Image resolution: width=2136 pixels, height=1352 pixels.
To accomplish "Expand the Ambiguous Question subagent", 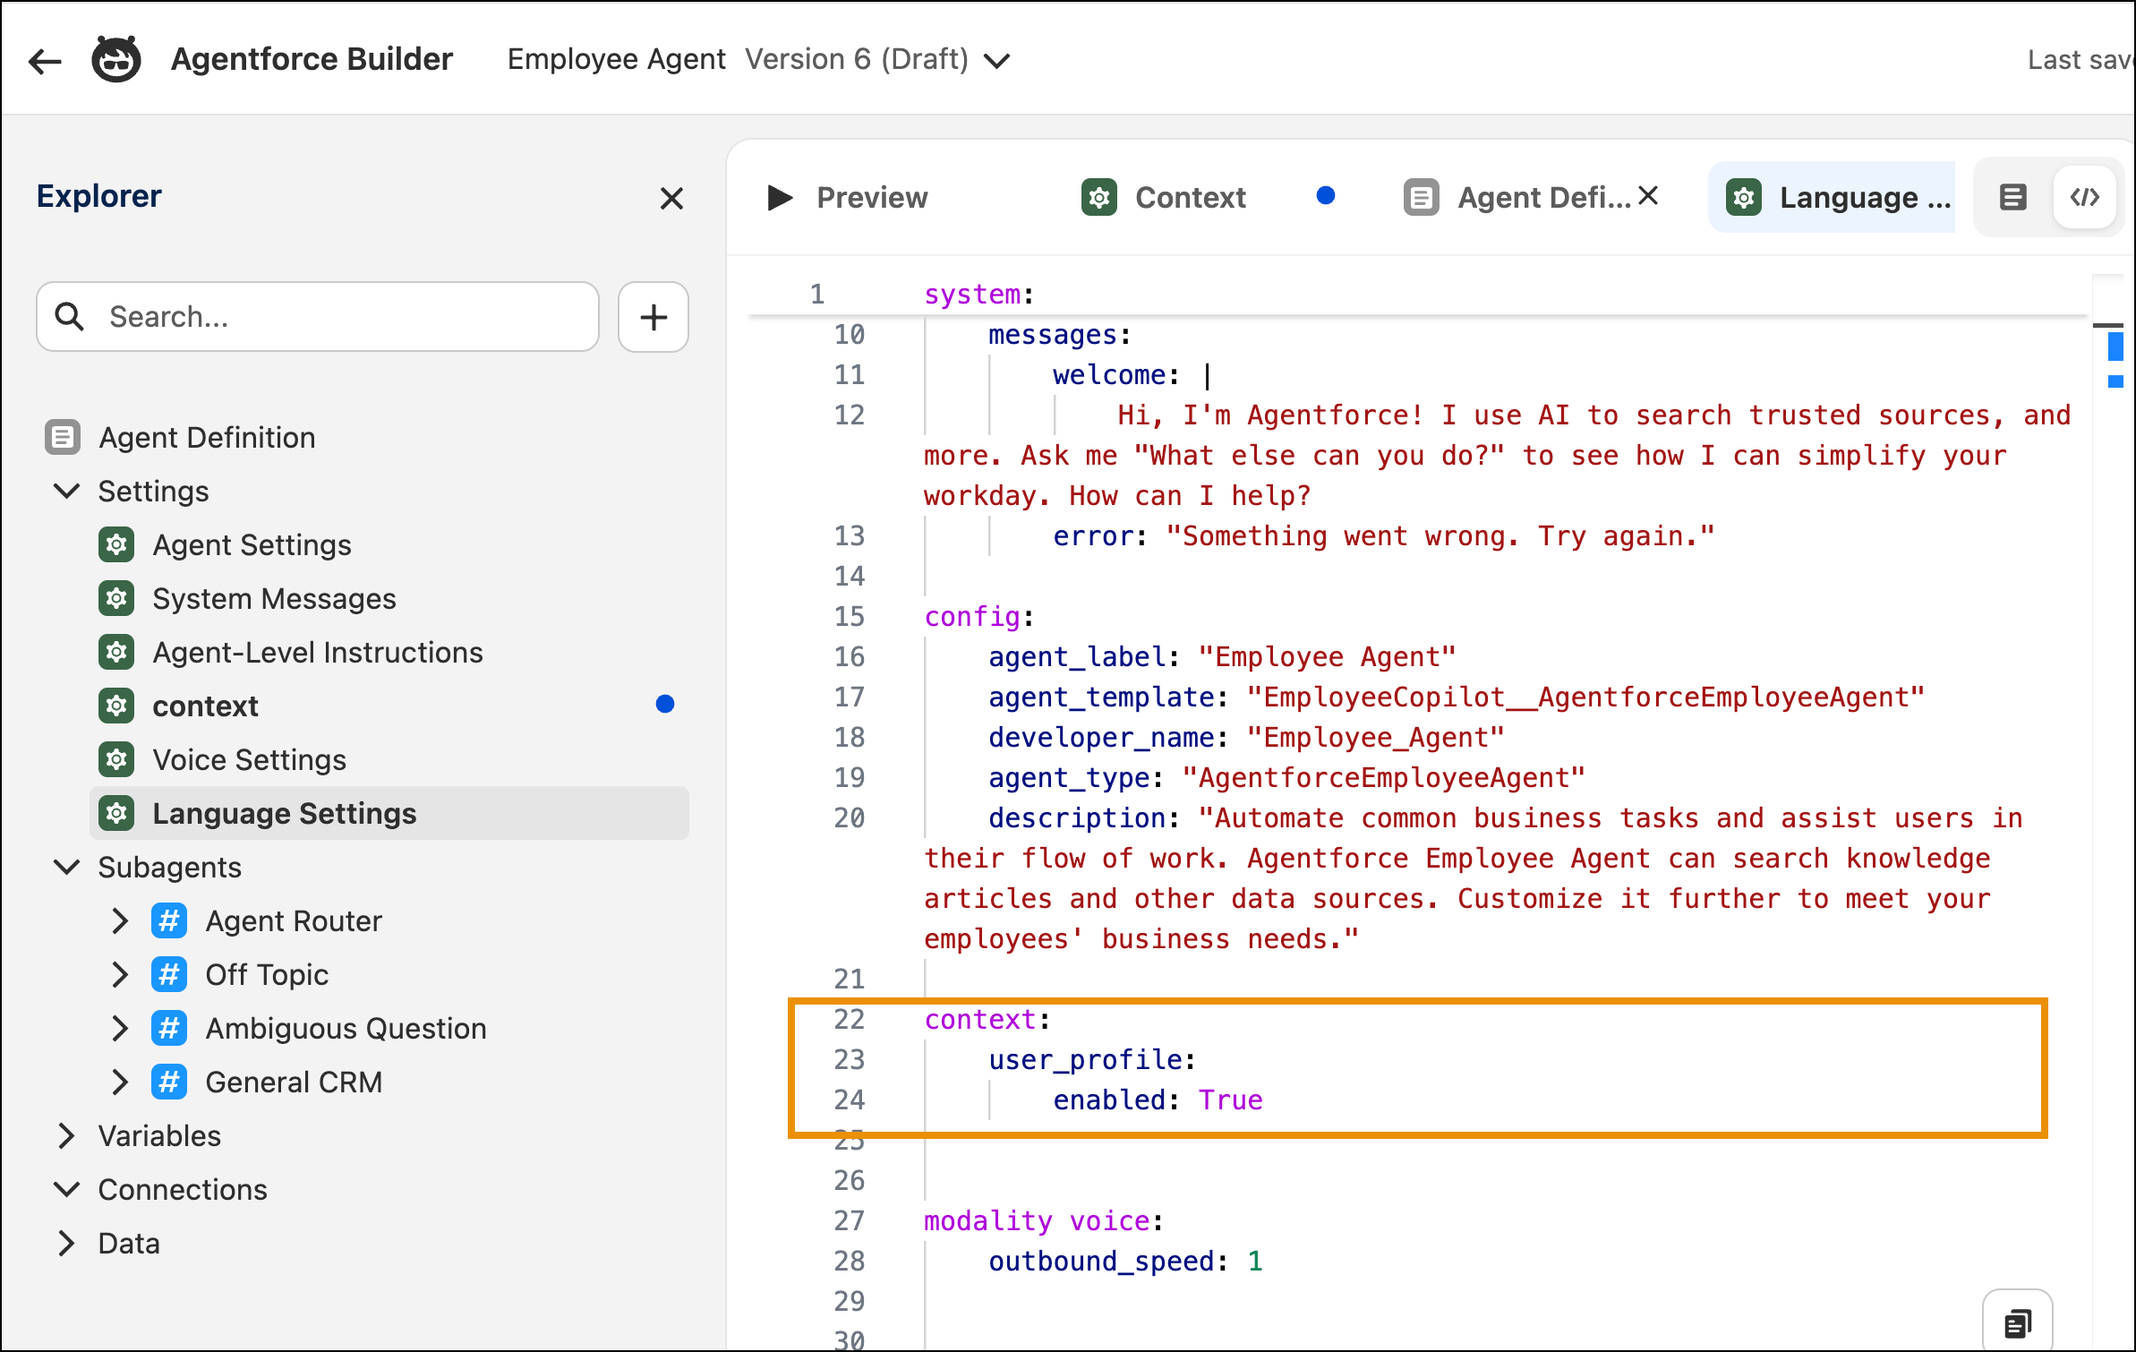I will click(120, 1028).
